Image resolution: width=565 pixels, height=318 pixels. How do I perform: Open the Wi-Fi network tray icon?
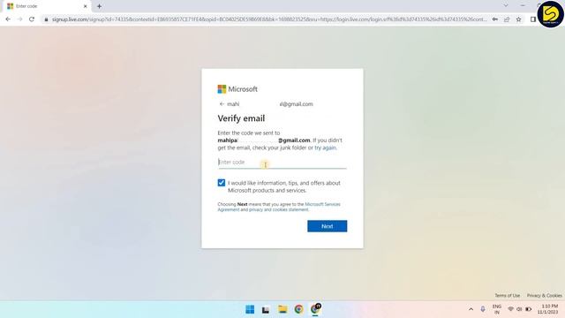[510, 309]
